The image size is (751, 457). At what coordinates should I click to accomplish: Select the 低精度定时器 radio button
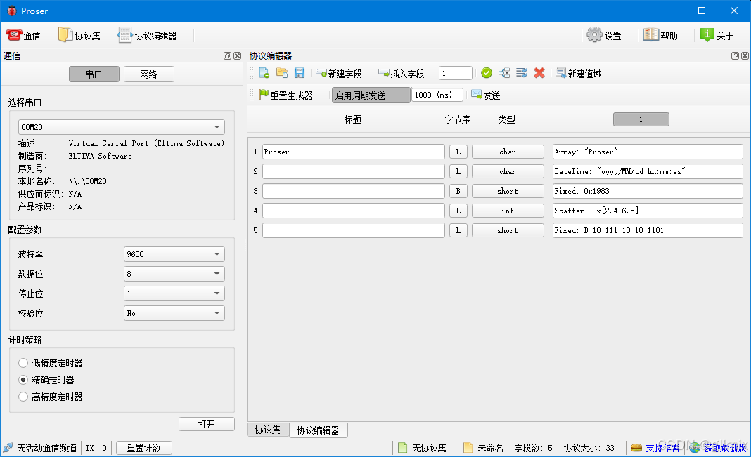(x=23, y=363)
